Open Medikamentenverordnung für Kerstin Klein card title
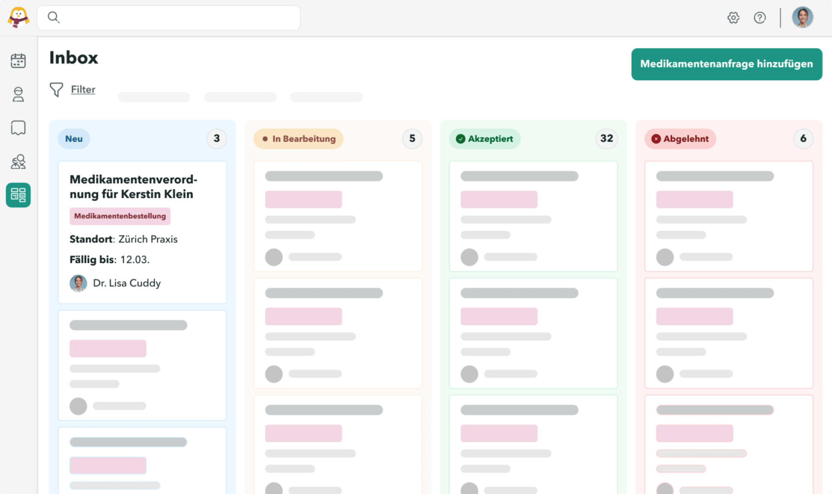The height and width of the screenshot is (494, 832). (133, 187)
